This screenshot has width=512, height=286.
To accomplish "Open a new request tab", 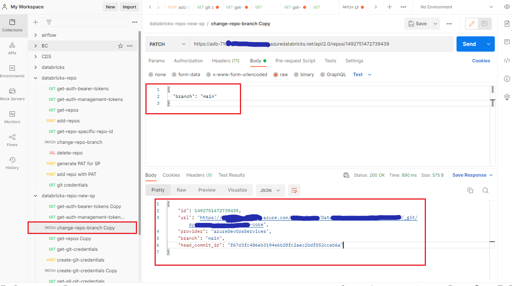I will point(389,7).
